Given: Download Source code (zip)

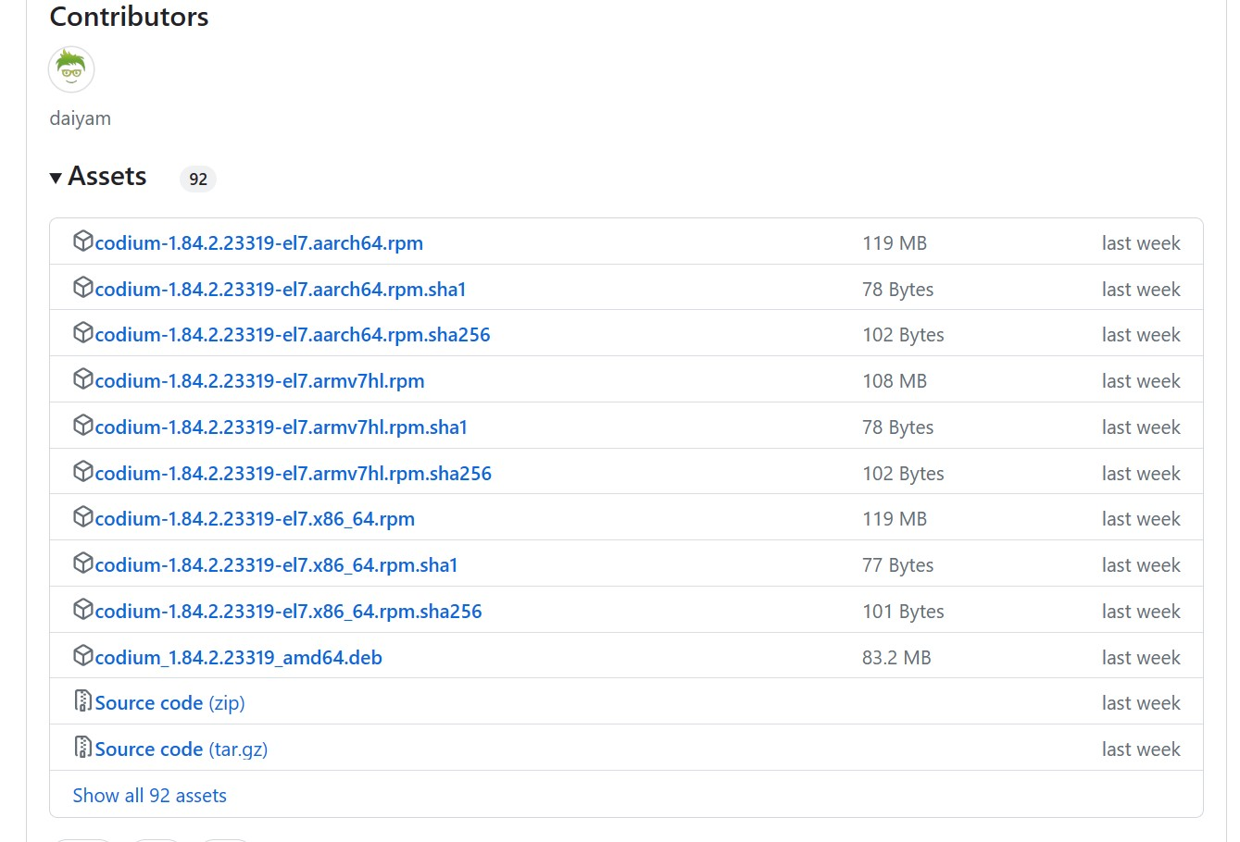Looking at the screenshot, I should tap(170, 703).
